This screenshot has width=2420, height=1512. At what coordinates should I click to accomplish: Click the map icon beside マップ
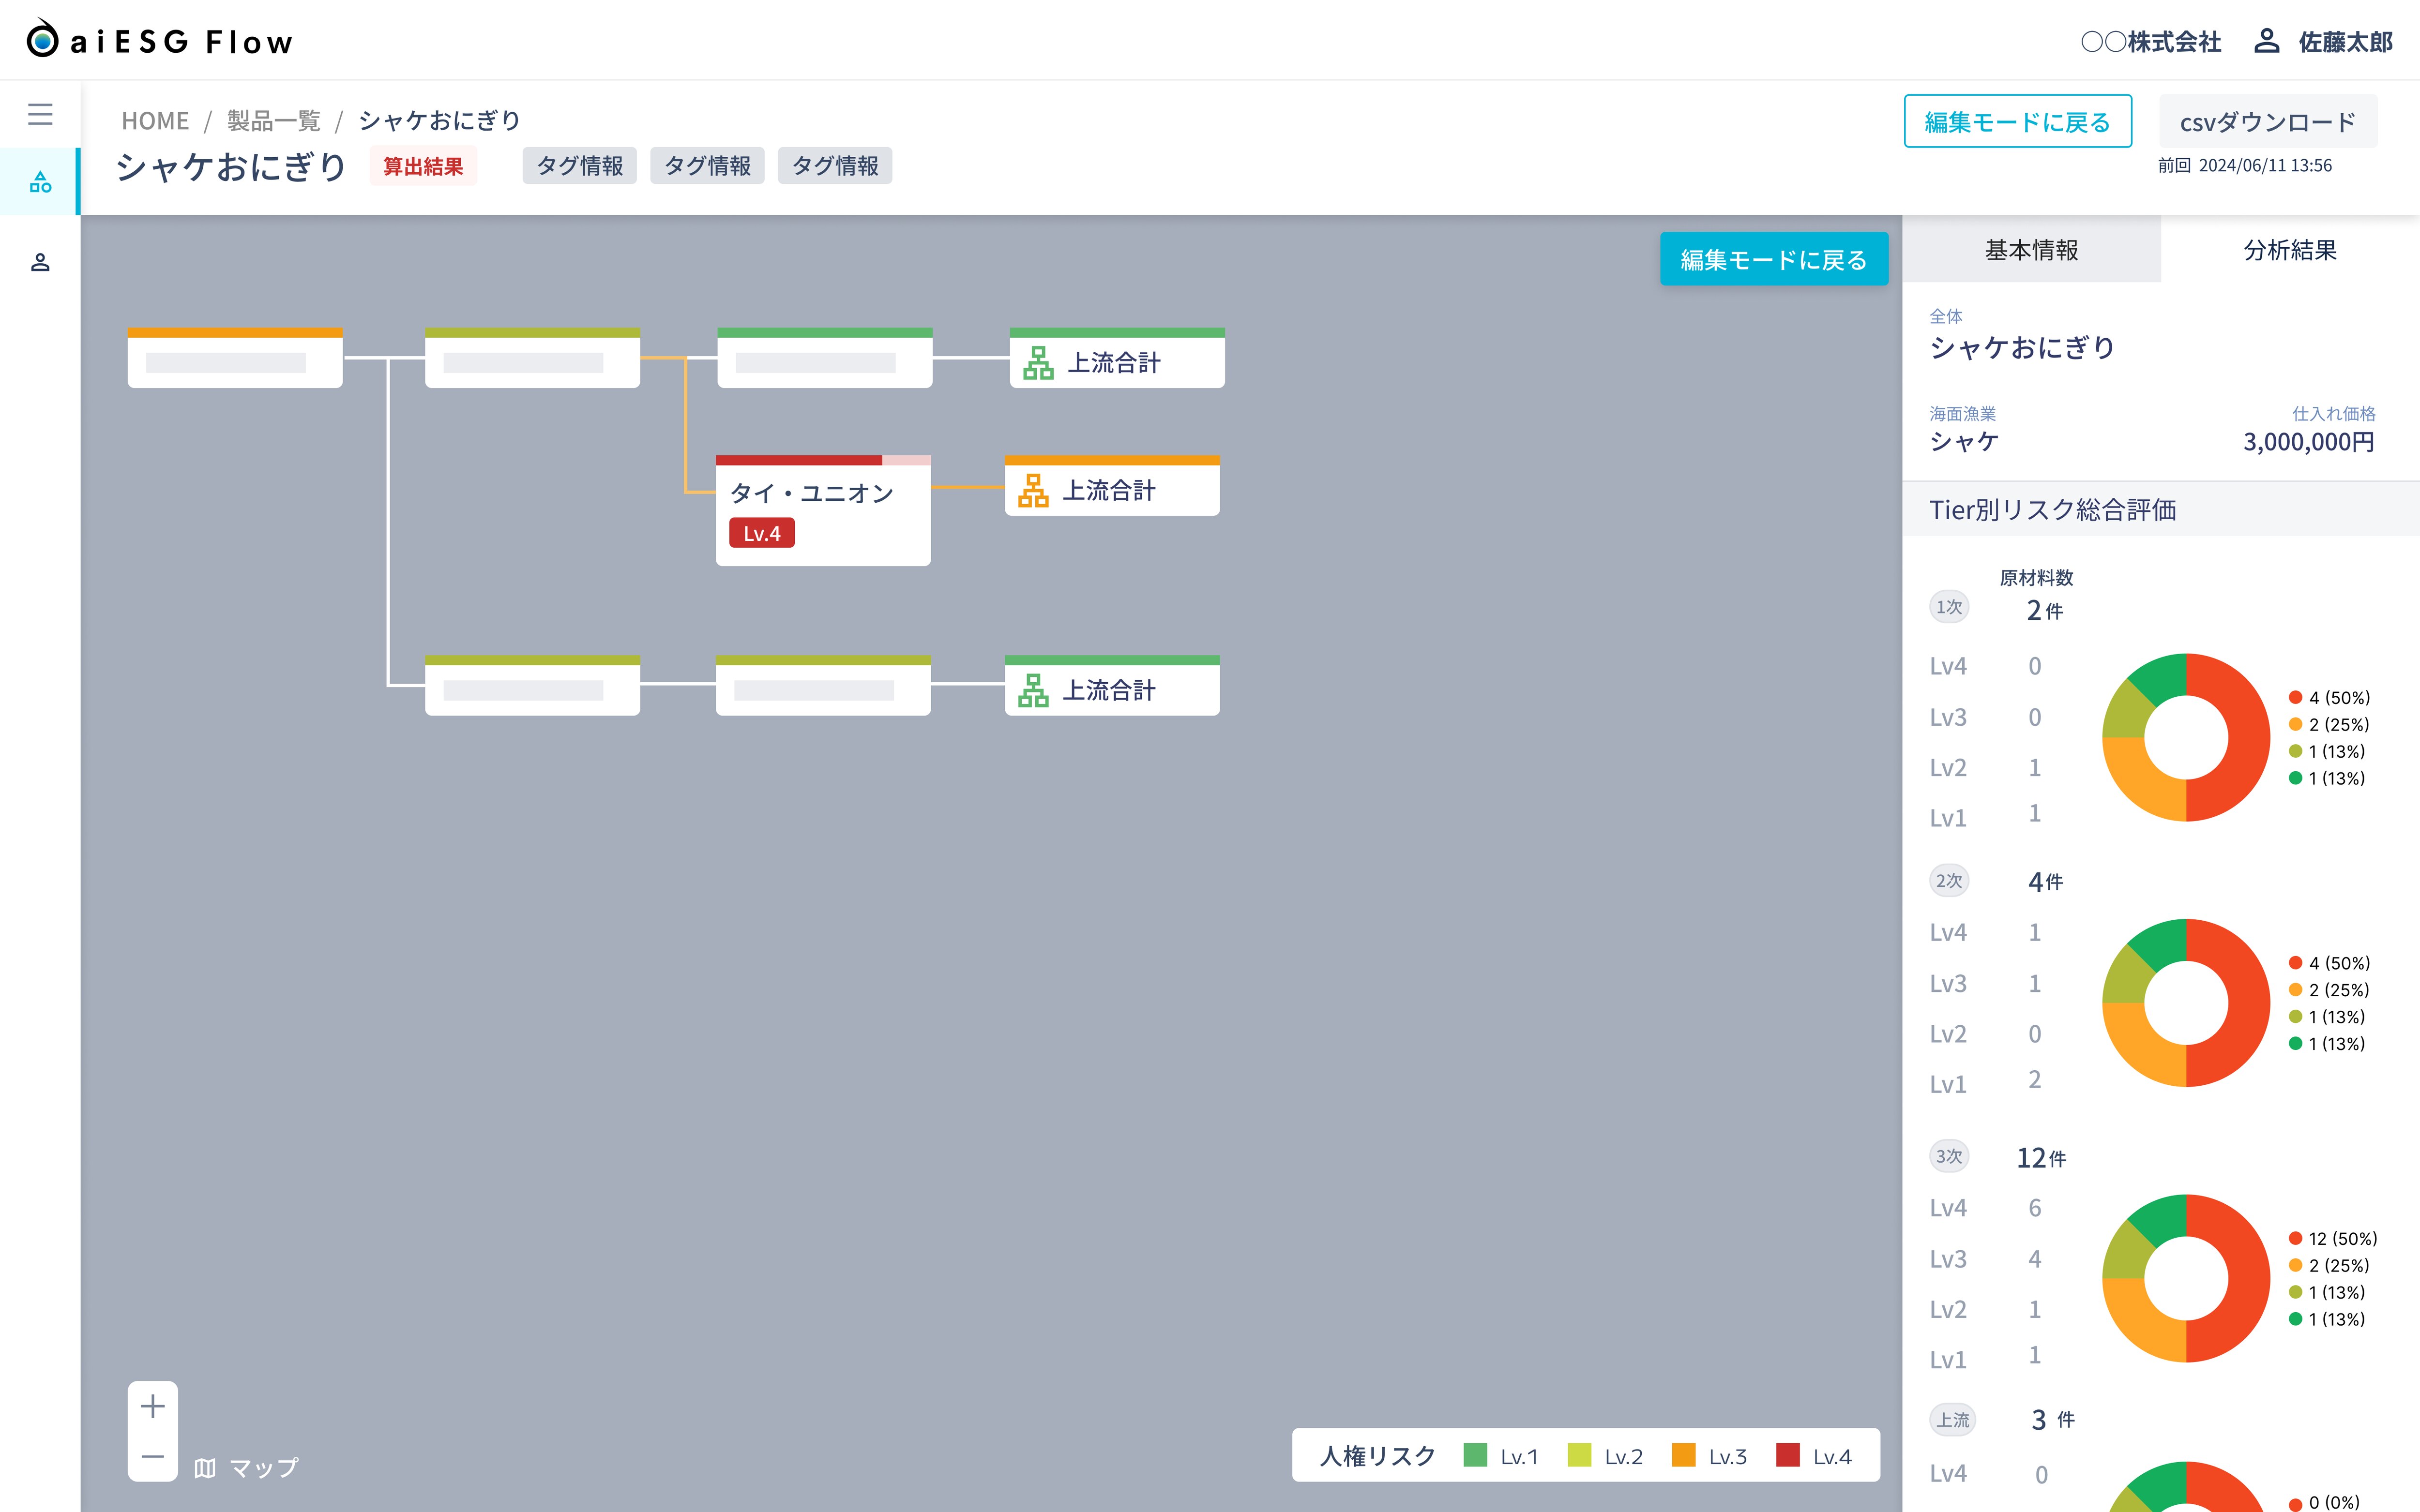[x=205, y=1468]
